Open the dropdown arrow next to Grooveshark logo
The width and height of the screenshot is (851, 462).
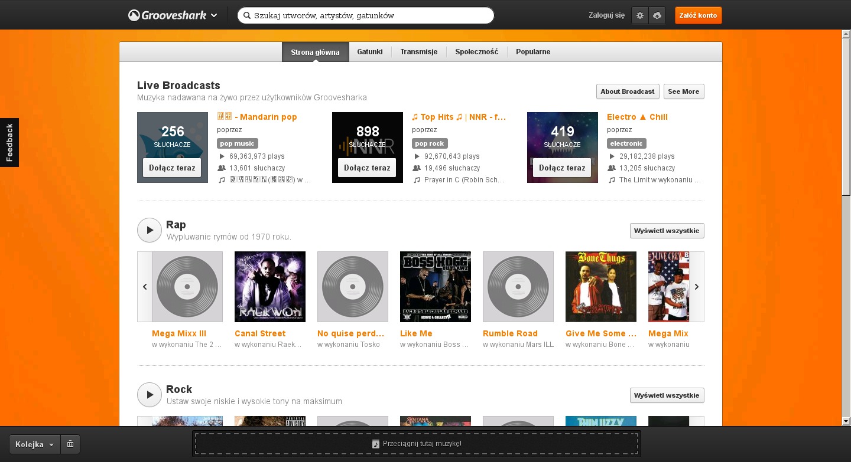tap(214, 15)
